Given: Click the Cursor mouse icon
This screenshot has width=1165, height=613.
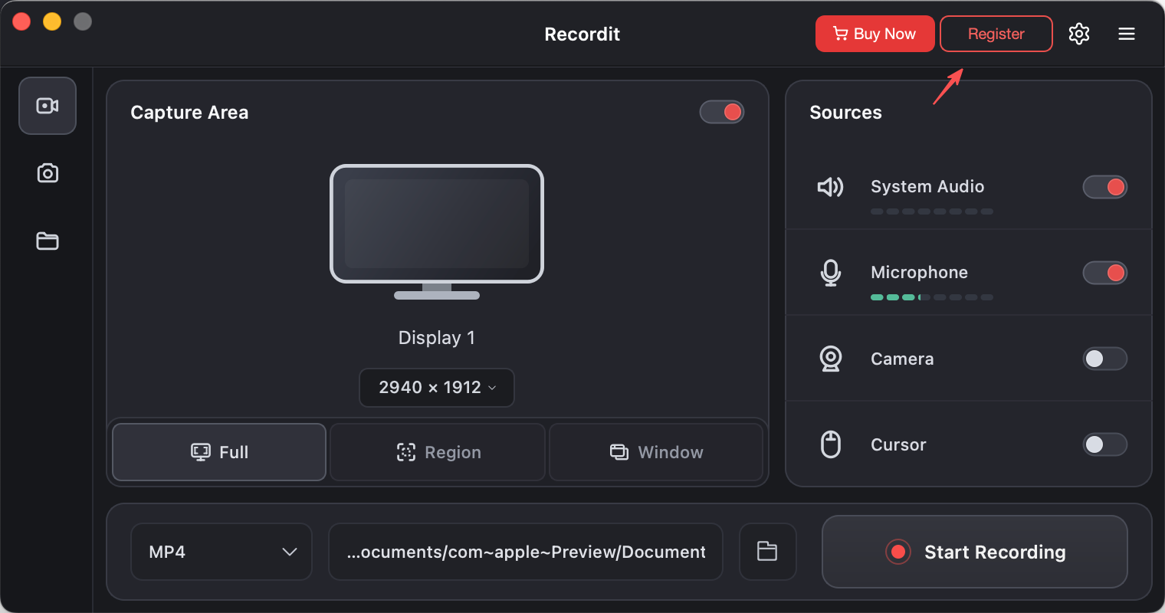Looking at the screenshot, I should pyautogui.click(x=831, y=444).
